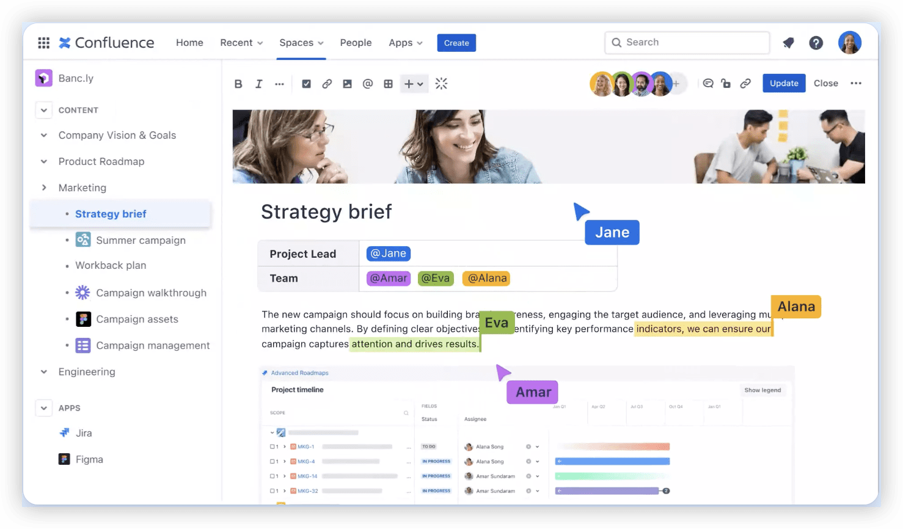Apply italic formatting from the toolbar
The image size is (903, 529).
[x=258, y=84]
